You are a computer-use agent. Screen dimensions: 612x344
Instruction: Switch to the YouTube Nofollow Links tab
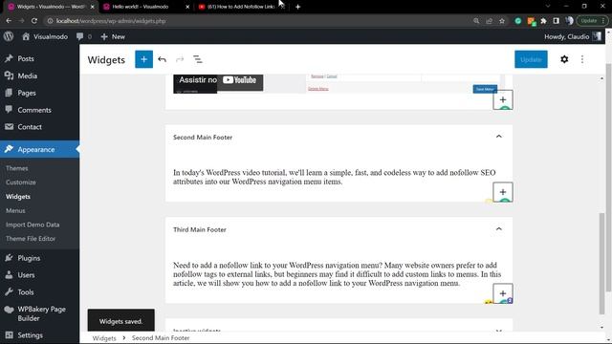click(x=236, y=7)
